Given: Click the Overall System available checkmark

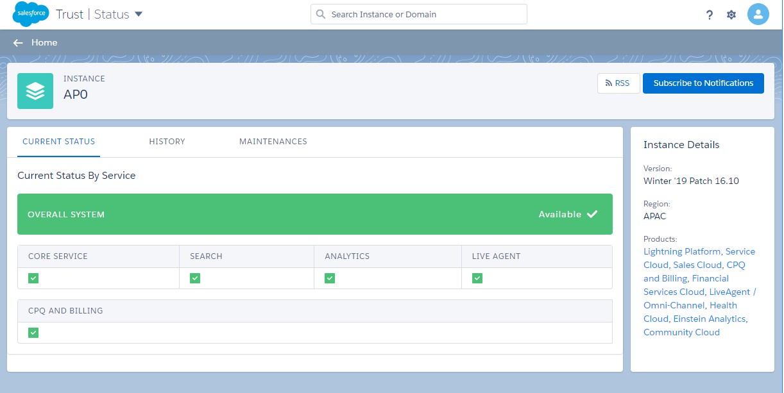Looking at the screenshot, I should [x=592, y=214].
